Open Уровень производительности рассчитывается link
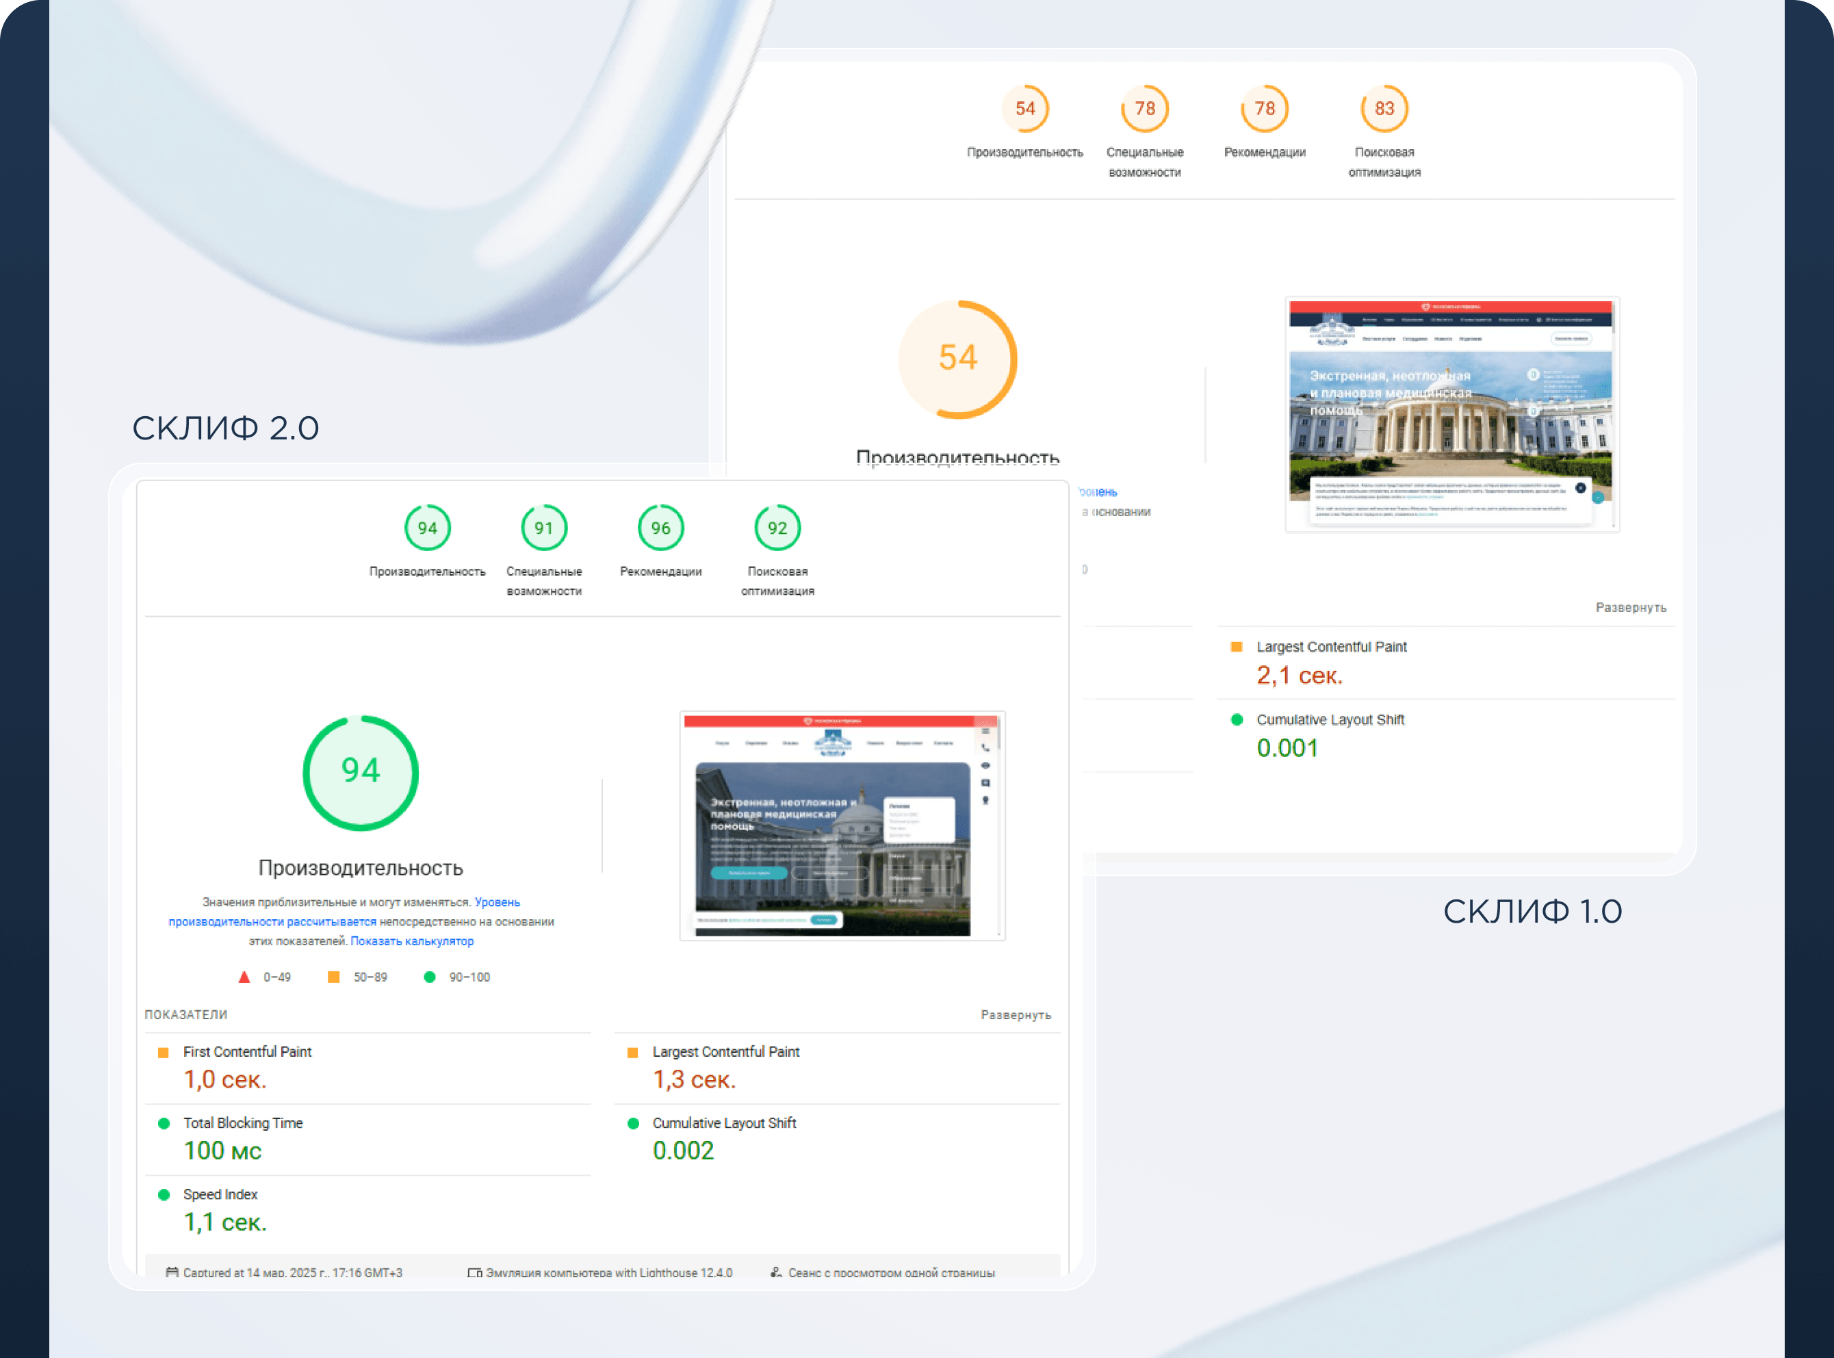Image resolution: width=1834 pixels, height=1358 pixels. click(x=272, y=922)
